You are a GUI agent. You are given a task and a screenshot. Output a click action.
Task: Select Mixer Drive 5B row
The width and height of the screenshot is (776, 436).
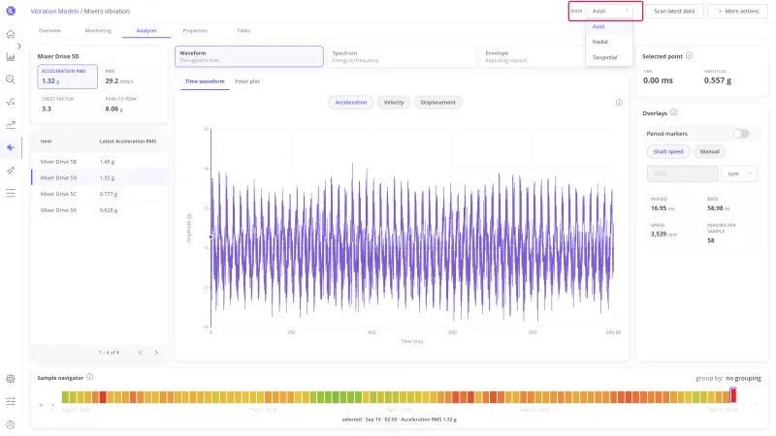click(x=99, y=162)
